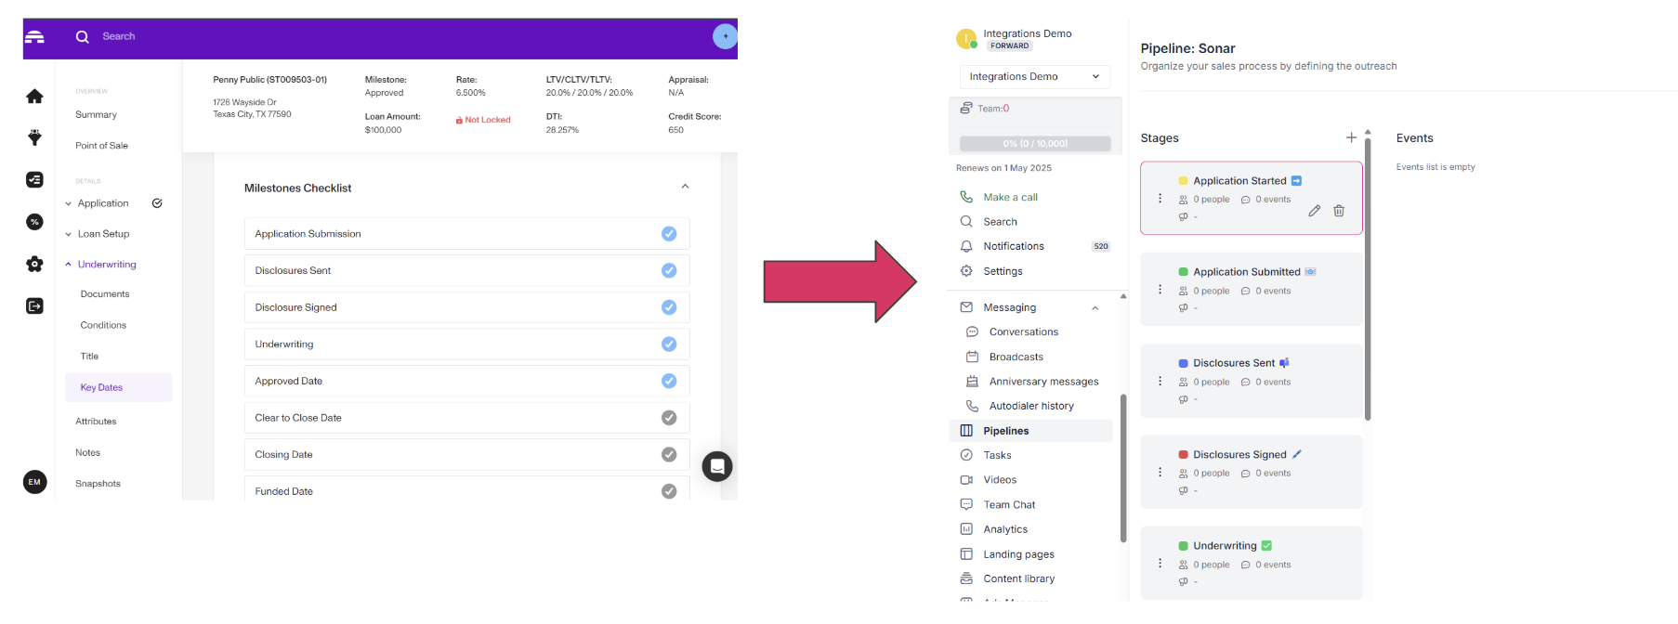Expand the Loan Setup section in sidebar
Viewport: 1678px width, 624px height.
(x=68, y=234)
